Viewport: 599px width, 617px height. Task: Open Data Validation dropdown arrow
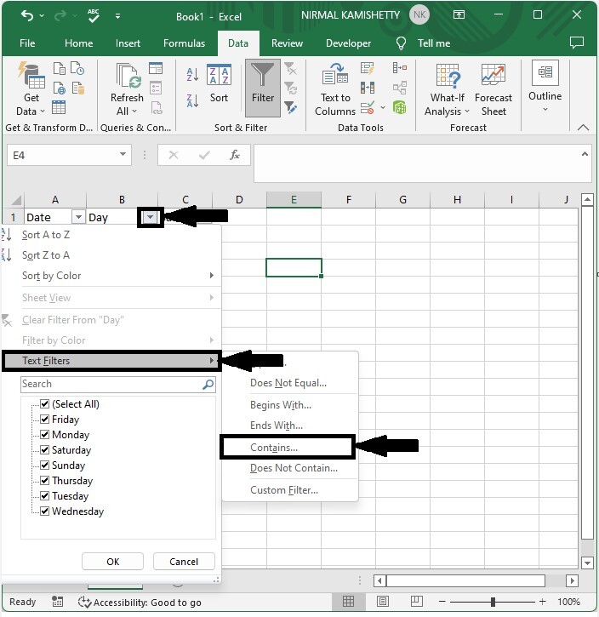click(383, 107)
